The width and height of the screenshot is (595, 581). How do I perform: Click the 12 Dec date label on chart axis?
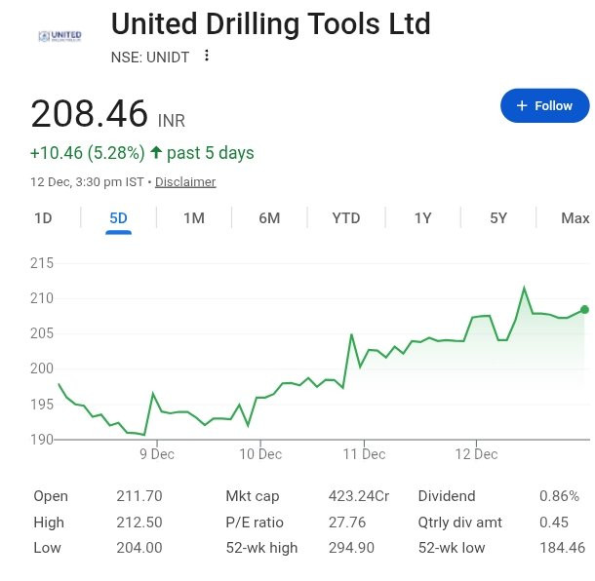(x=477, y=454)
